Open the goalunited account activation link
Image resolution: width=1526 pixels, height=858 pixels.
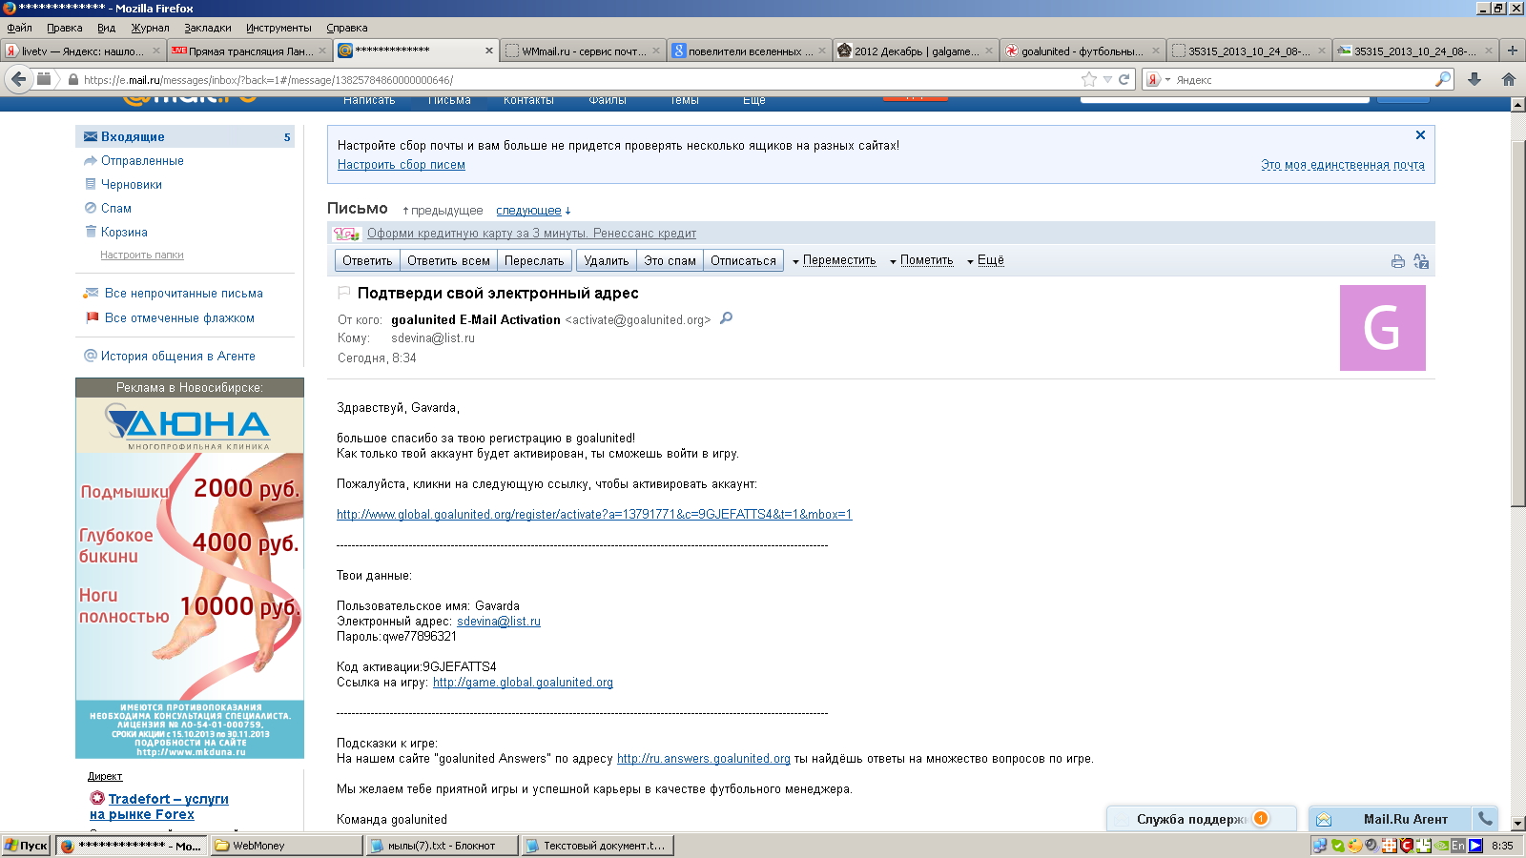point(594,515)
